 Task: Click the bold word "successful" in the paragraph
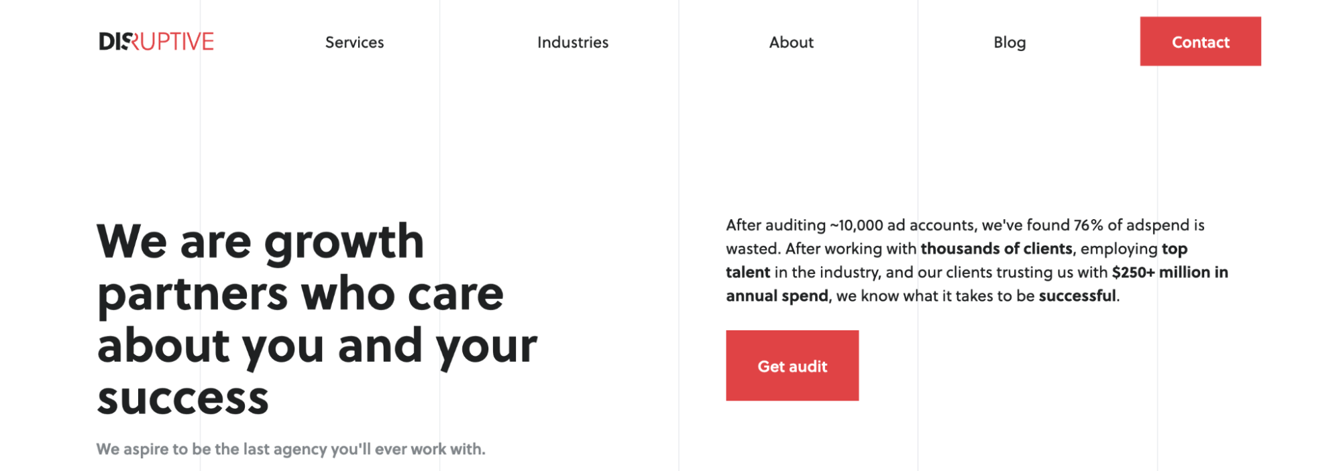[1077, 295]
